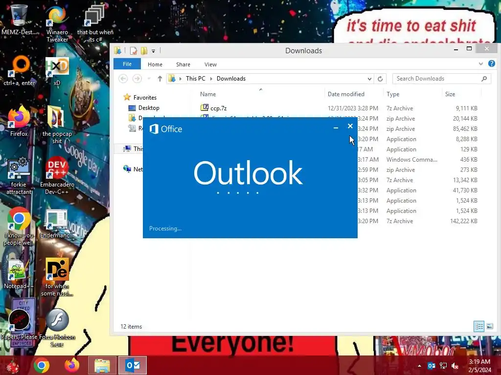Click 'Windows Comma...' type cell
Viewport: 501px width, 375px height.
coord(411,160)
